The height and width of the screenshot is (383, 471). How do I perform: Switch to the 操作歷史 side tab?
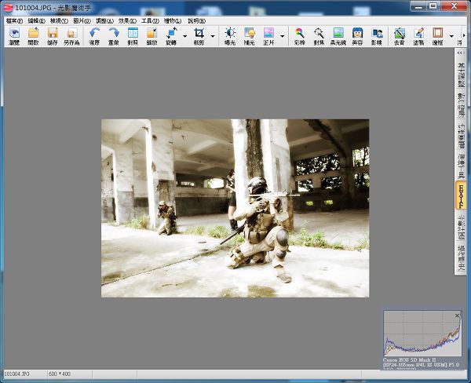[461, 257]
